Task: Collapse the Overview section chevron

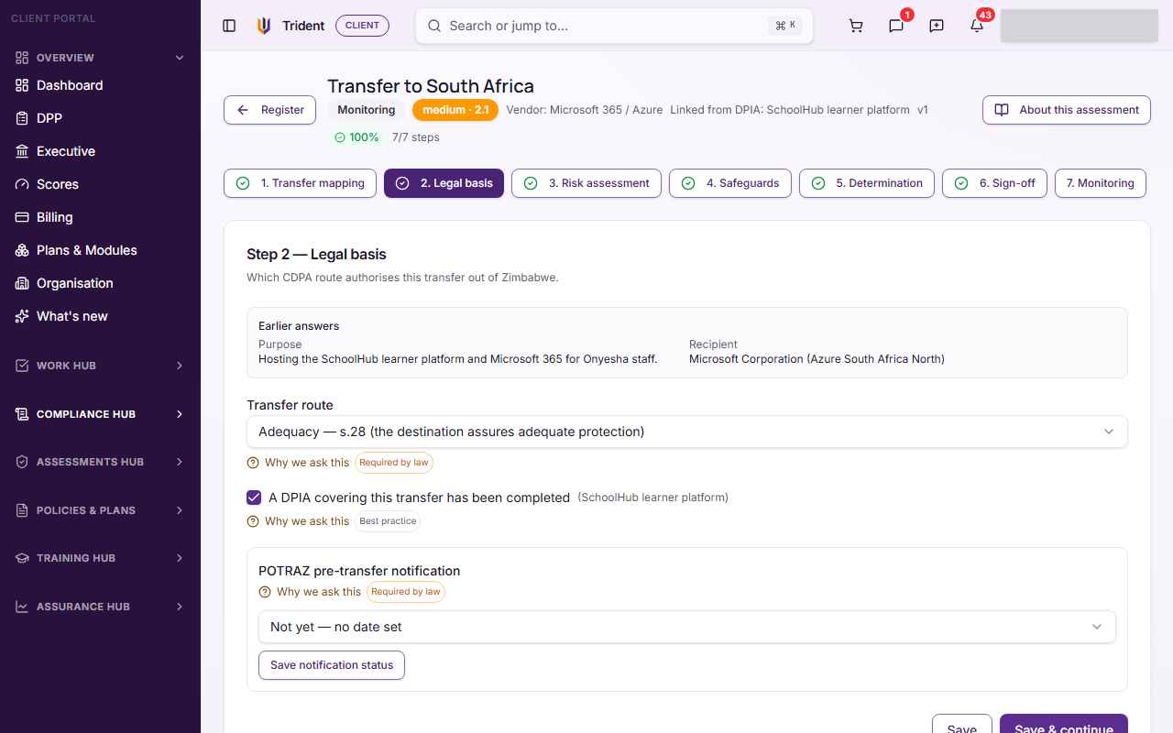Action: [x=180, y=58]
